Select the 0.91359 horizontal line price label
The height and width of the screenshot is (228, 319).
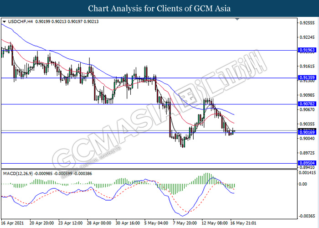pos(307,78)
